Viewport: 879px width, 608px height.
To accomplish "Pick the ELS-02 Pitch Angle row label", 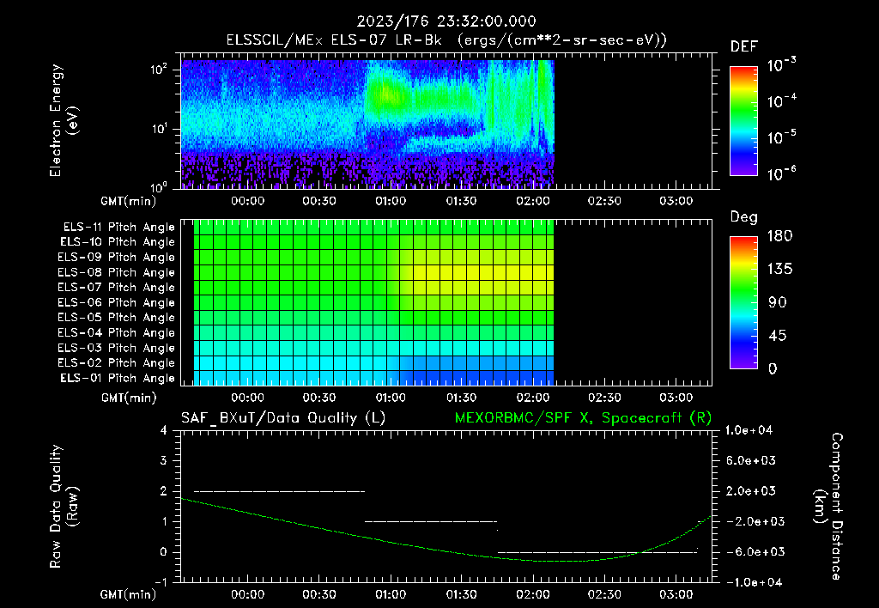I will tap(117, 363).
